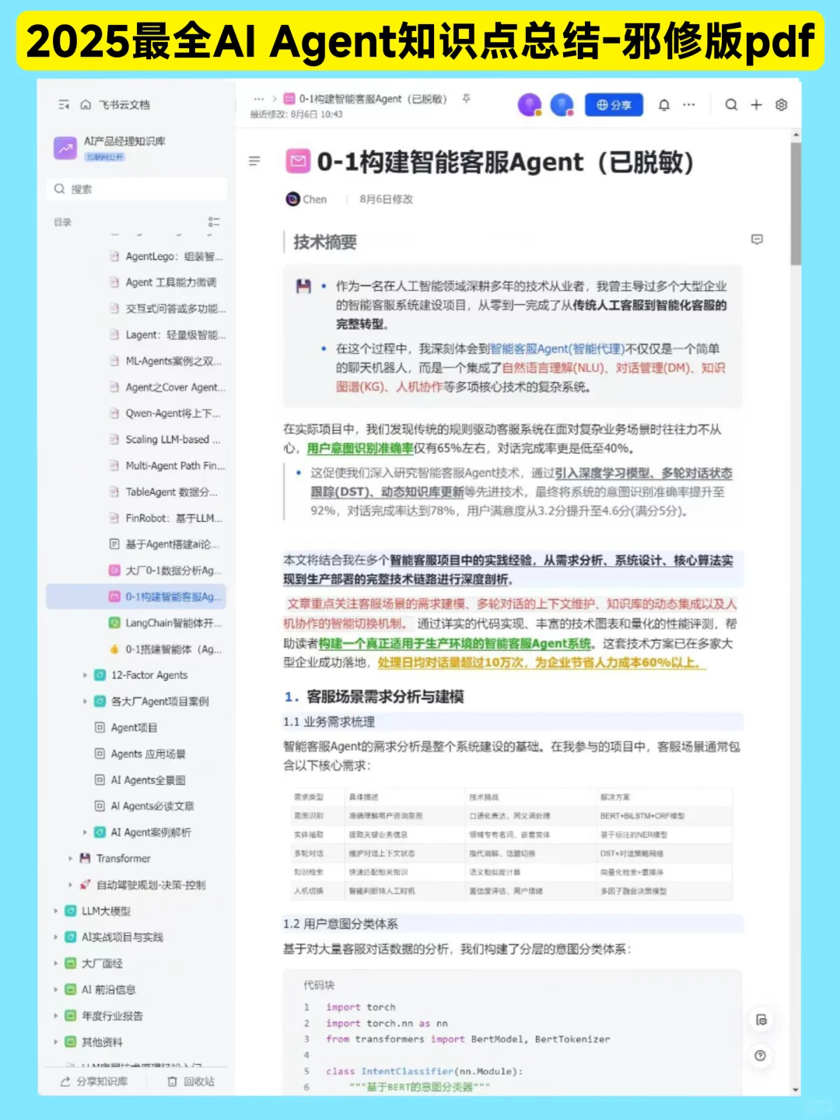Open the breadcrumb ellipsis menu
The image size is (840, 1120).
259,99
